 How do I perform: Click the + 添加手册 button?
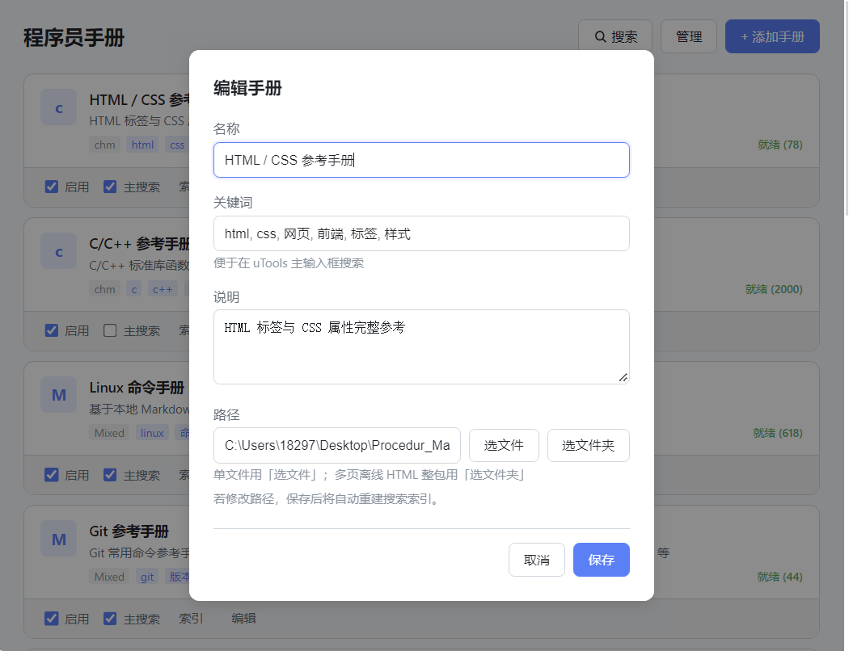(x=771, y=37)
